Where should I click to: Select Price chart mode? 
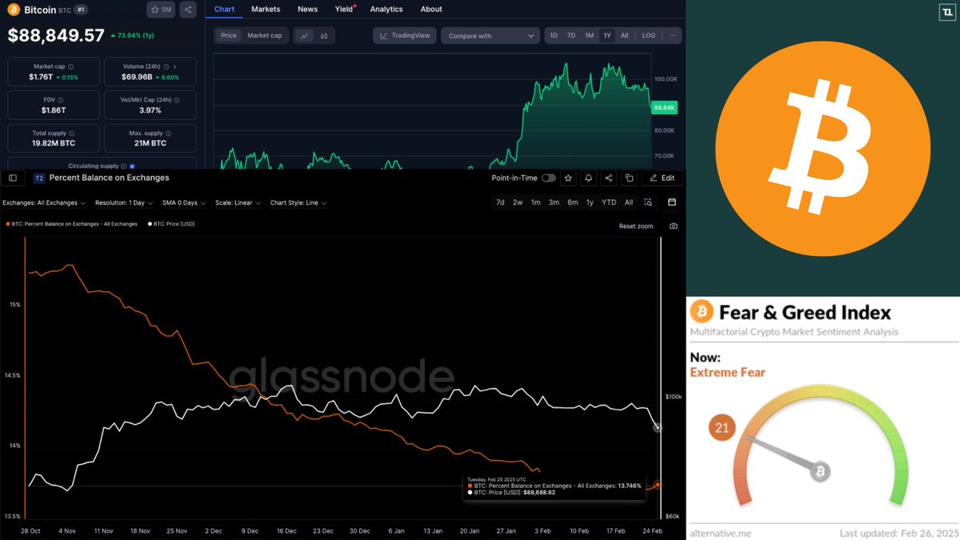229,35
